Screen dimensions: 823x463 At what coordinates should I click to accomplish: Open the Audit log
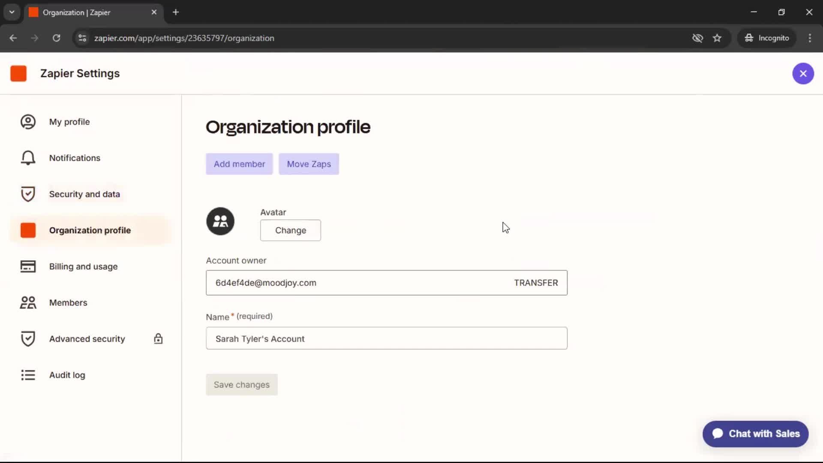tap(91, 375)
